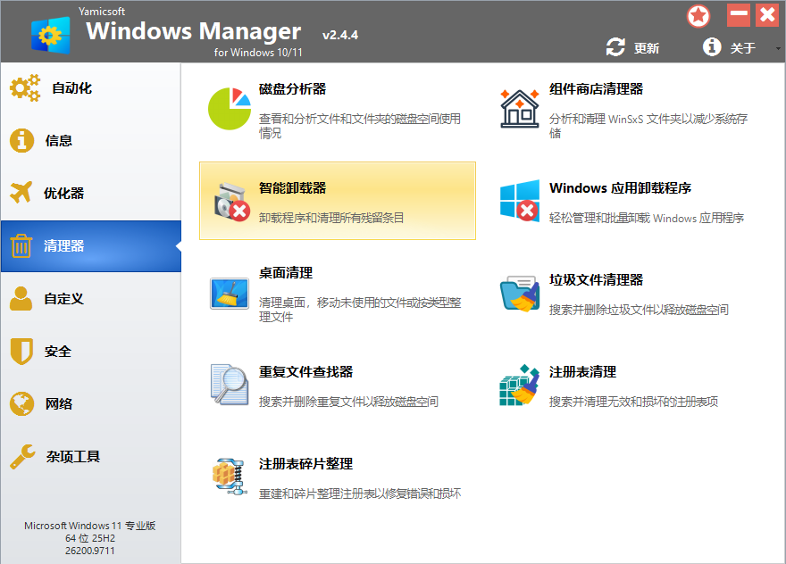Open 注册表碎片整理 title link
The width and height of the screenshot is (786, 564).
(305, 464)
